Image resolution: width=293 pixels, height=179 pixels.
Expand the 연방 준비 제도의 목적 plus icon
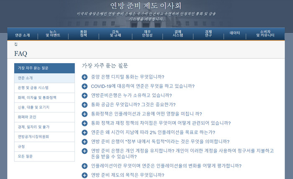pos(85,175)
